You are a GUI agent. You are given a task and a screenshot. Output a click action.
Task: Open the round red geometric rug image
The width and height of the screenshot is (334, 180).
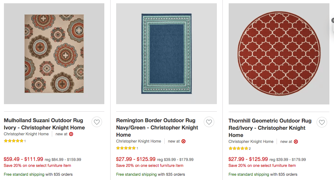tap(279, 54)
